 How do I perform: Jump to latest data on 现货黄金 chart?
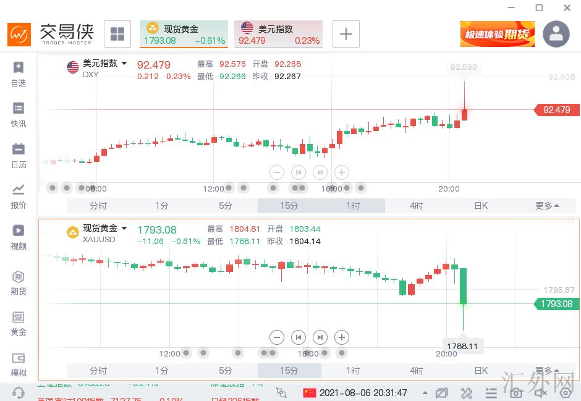coord(320,337)
